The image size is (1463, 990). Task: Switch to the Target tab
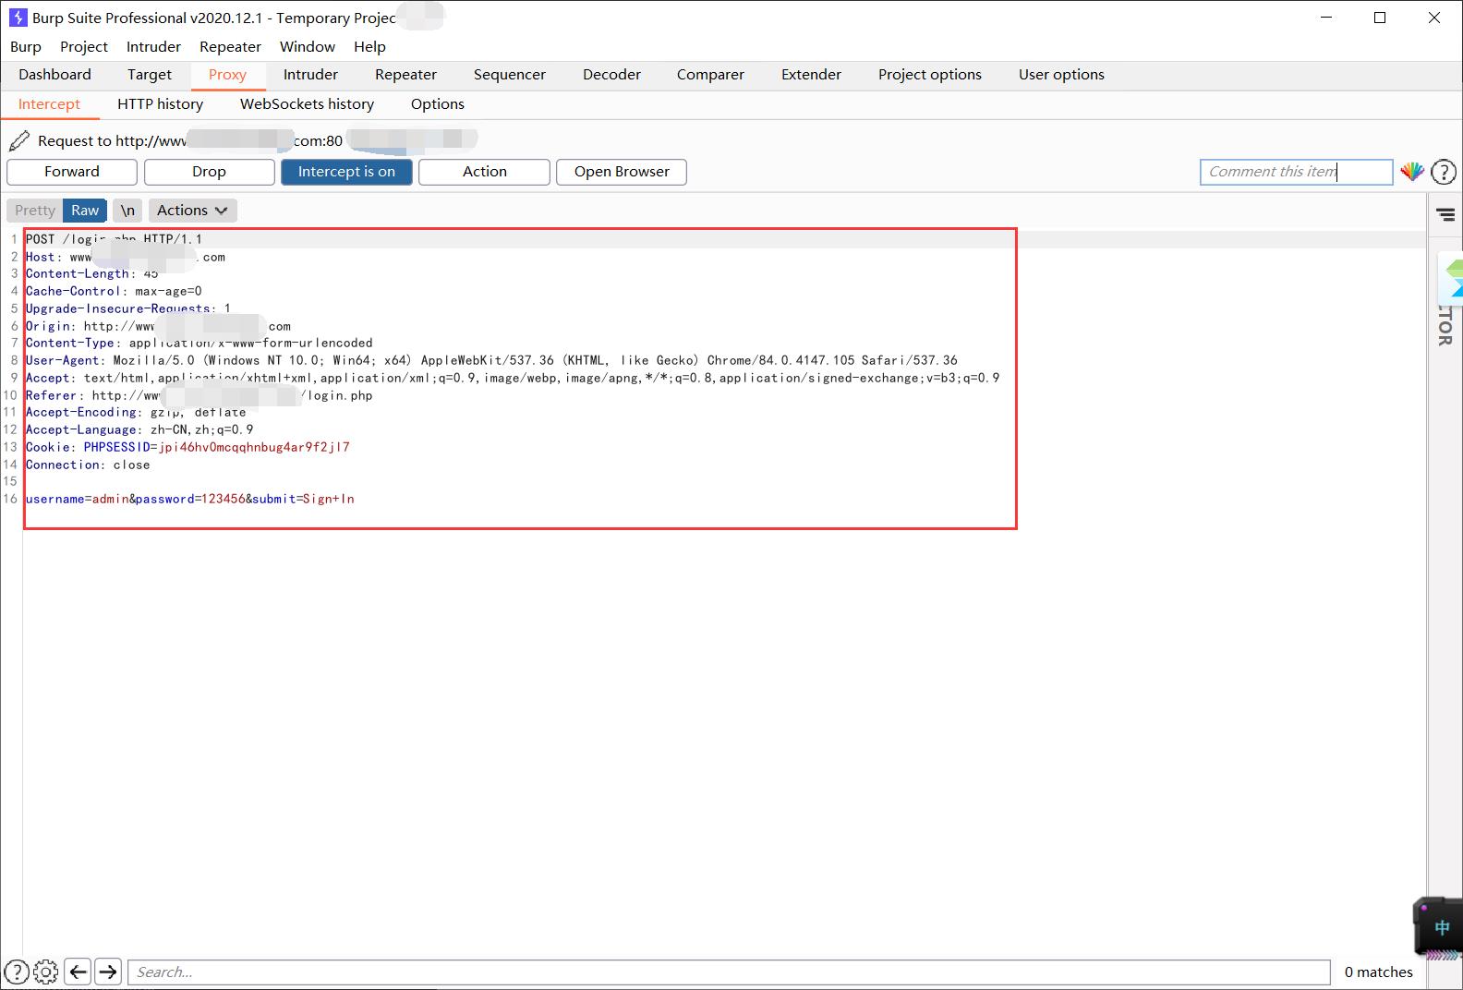(150, 75)
